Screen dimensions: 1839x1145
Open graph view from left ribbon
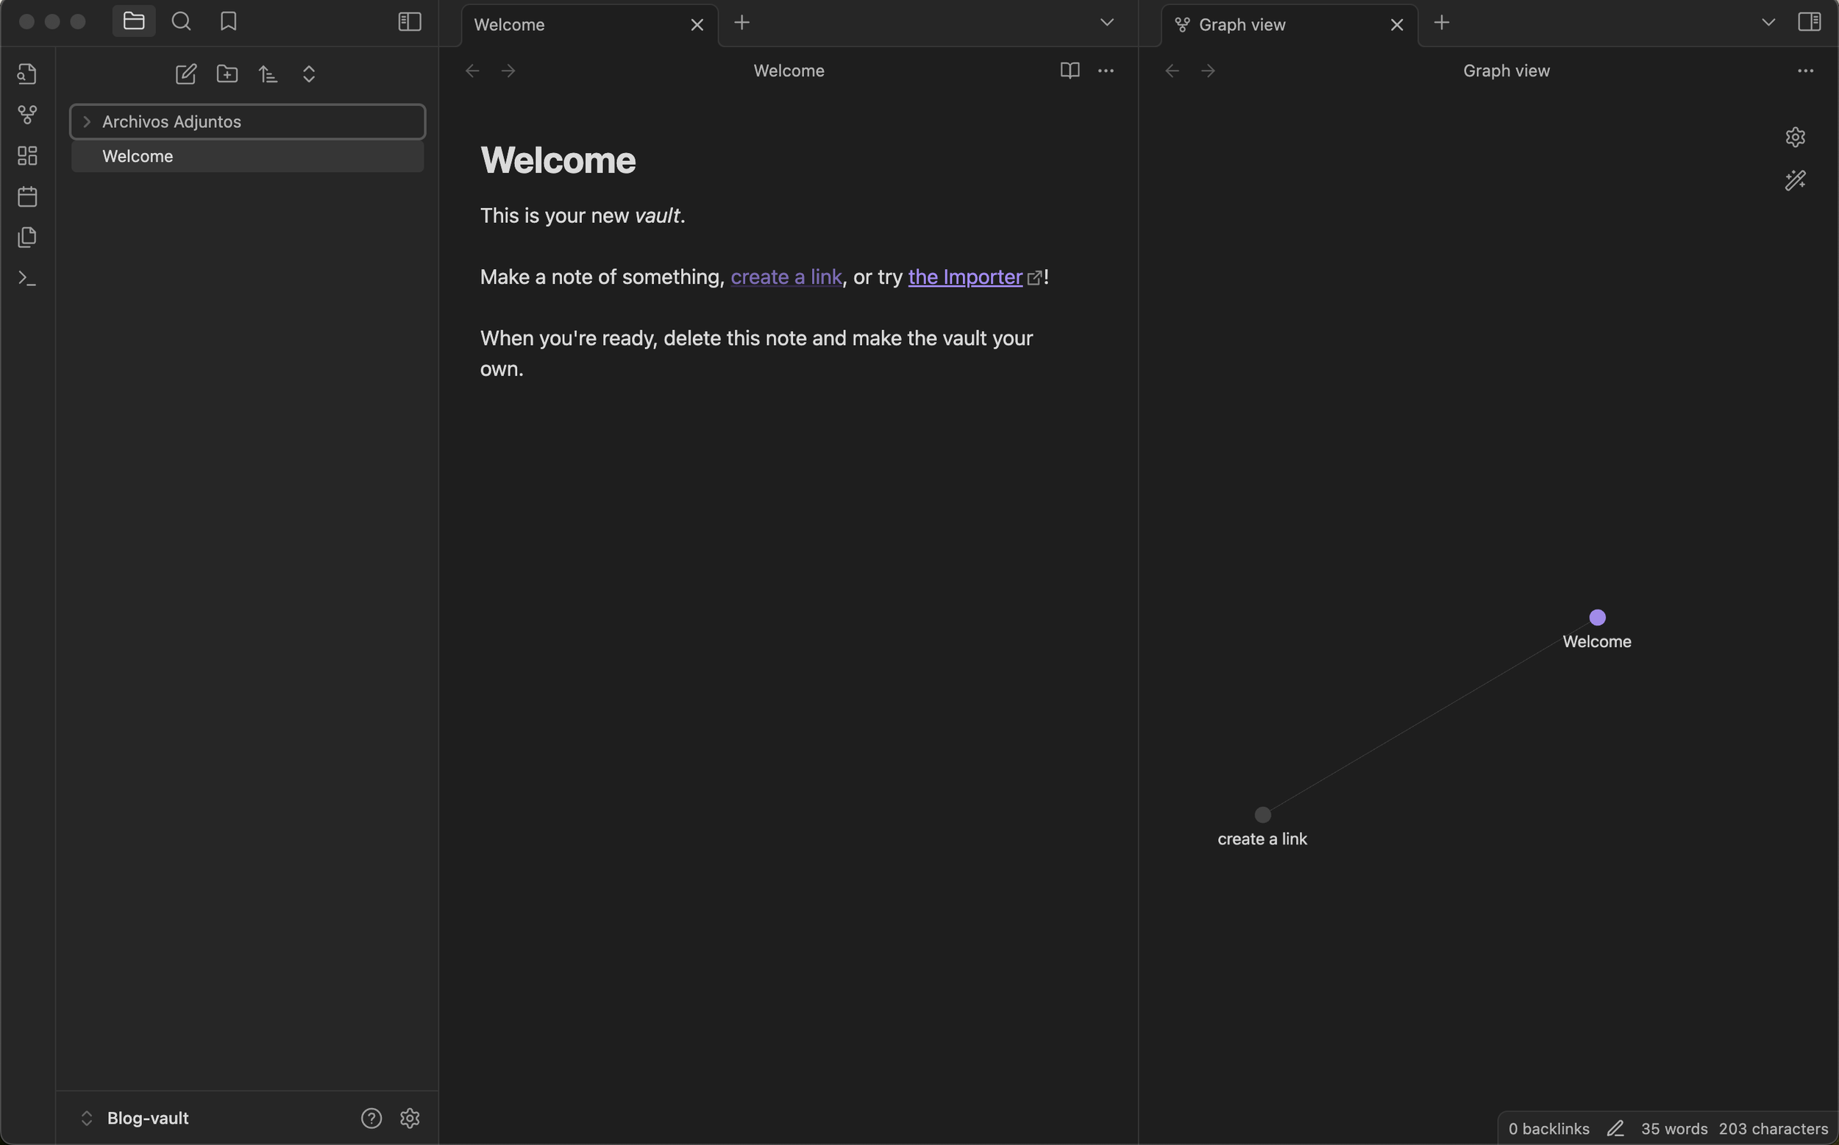click(27, 114)
